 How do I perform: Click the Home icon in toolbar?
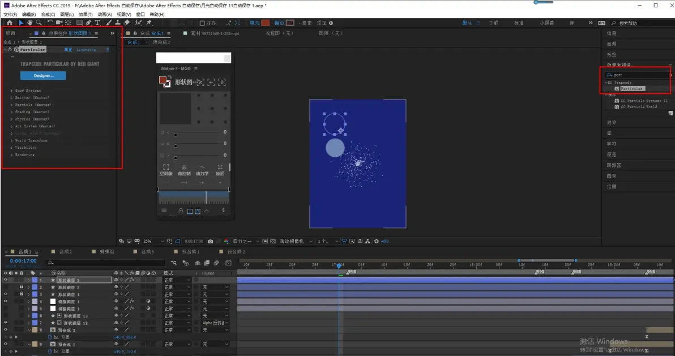click(x=10, y=23)
